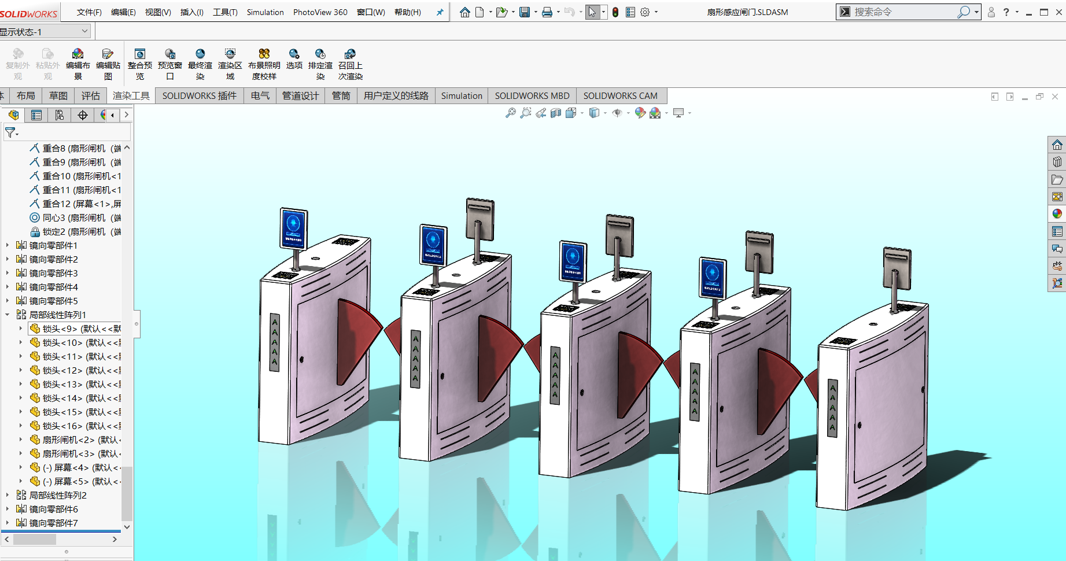1066x561 pixels.
Task: Open the 文件(F) menu
Action: [x=89, y=12]
